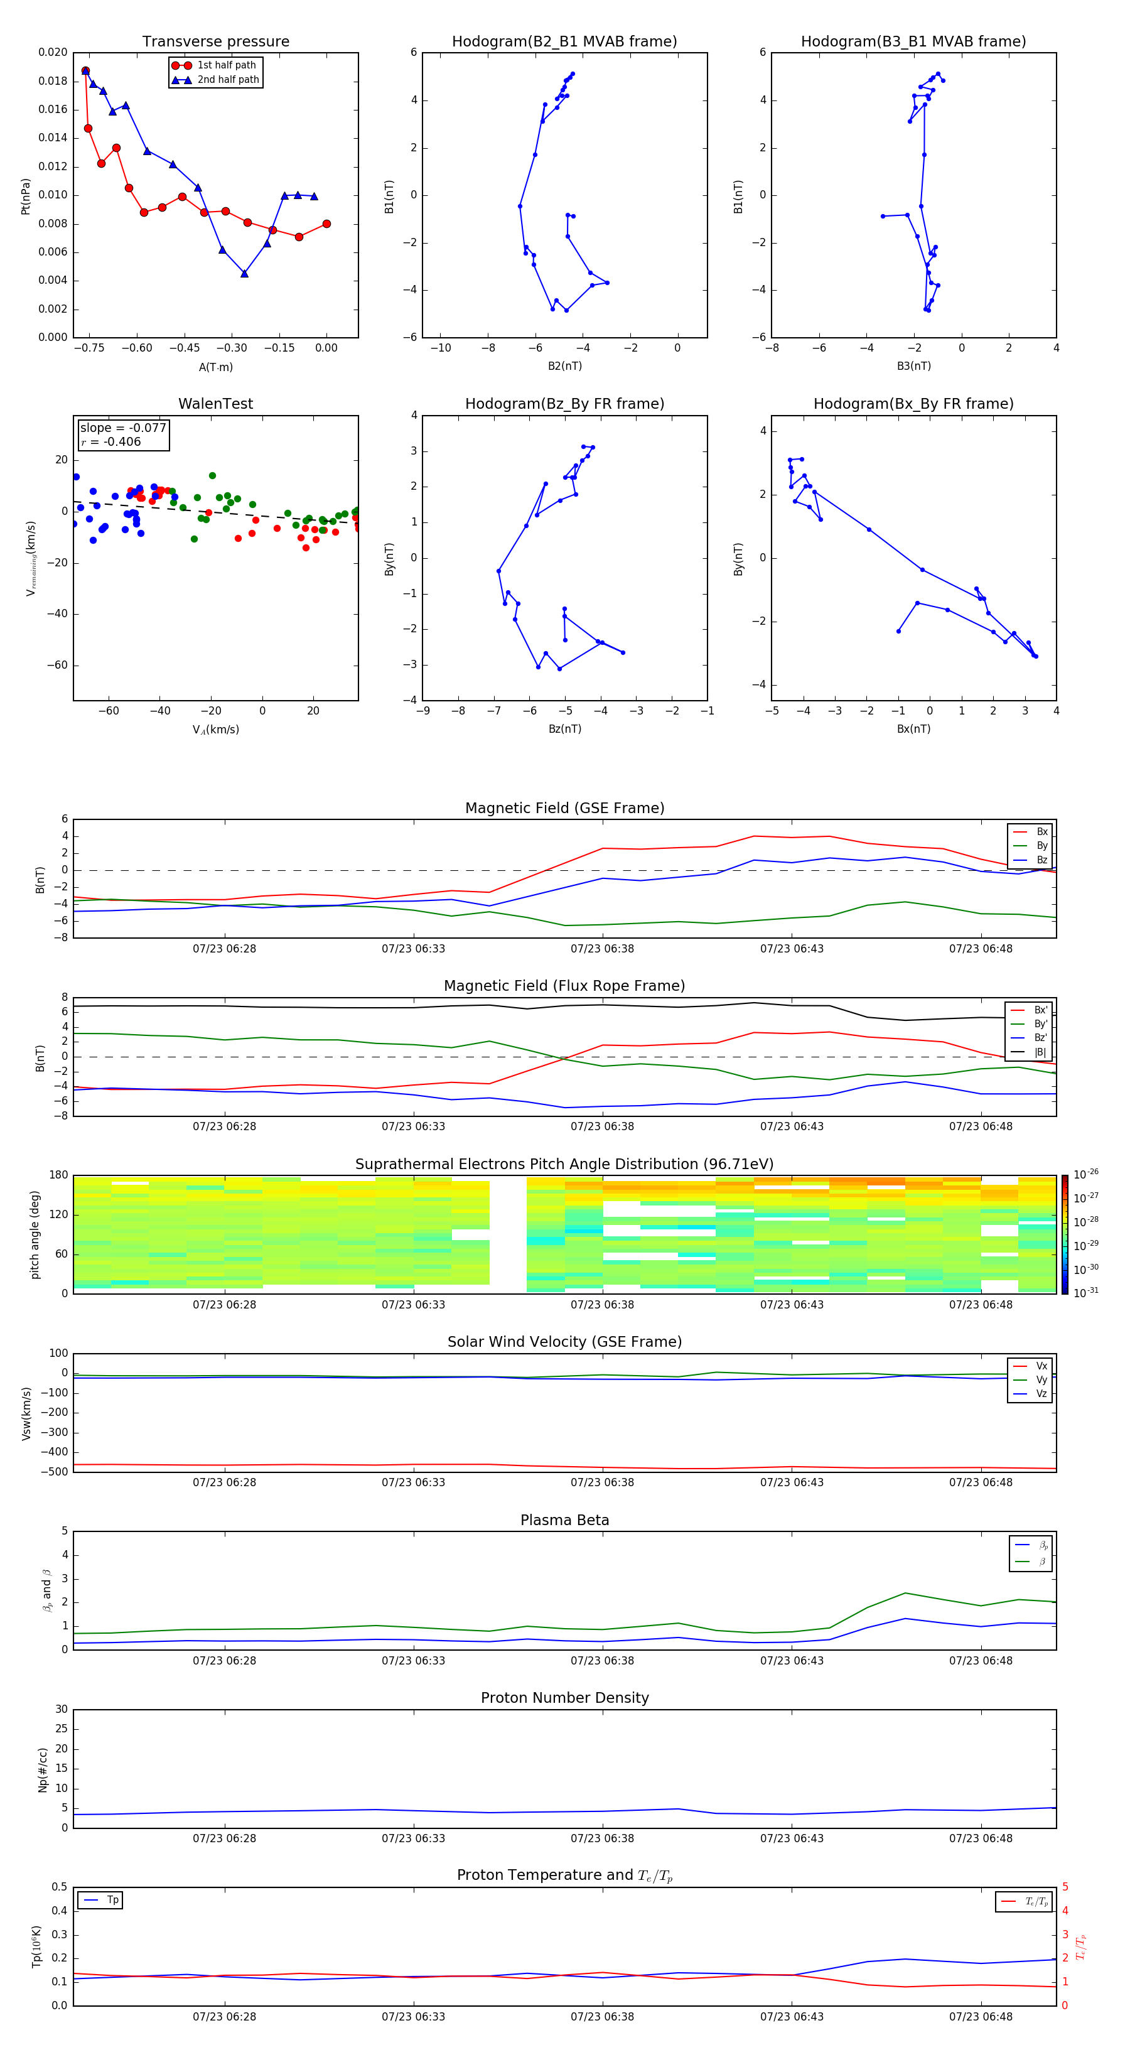
Task: Click the 'Hodogram(B3_B1 MVAB frame)' title
Action: [913, 41]
